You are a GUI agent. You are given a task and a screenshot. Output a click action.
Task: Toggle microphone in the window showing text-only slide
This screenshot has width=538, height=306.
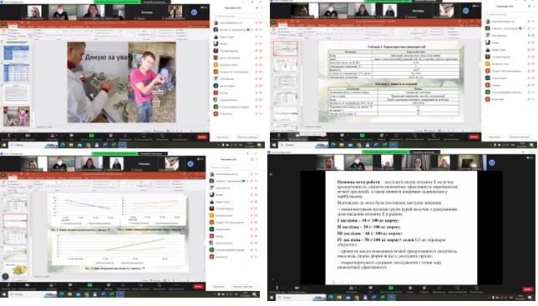click(277, 288)
